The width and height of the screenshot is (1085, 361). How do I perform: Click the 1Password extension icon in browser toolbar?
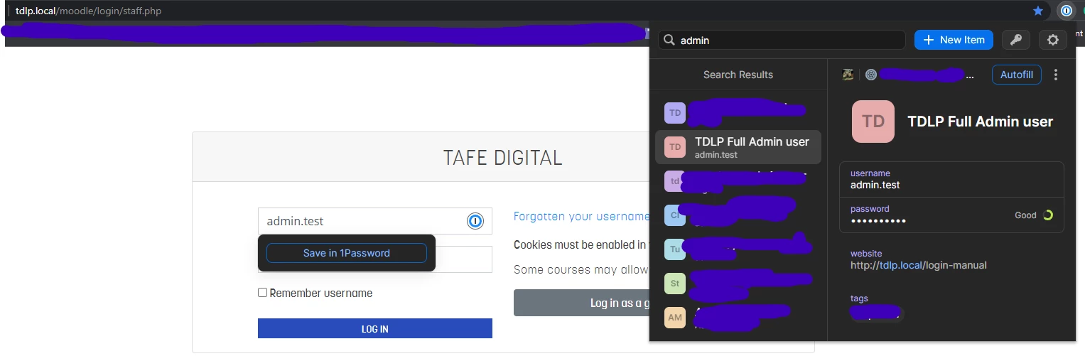coord(1066,11)
